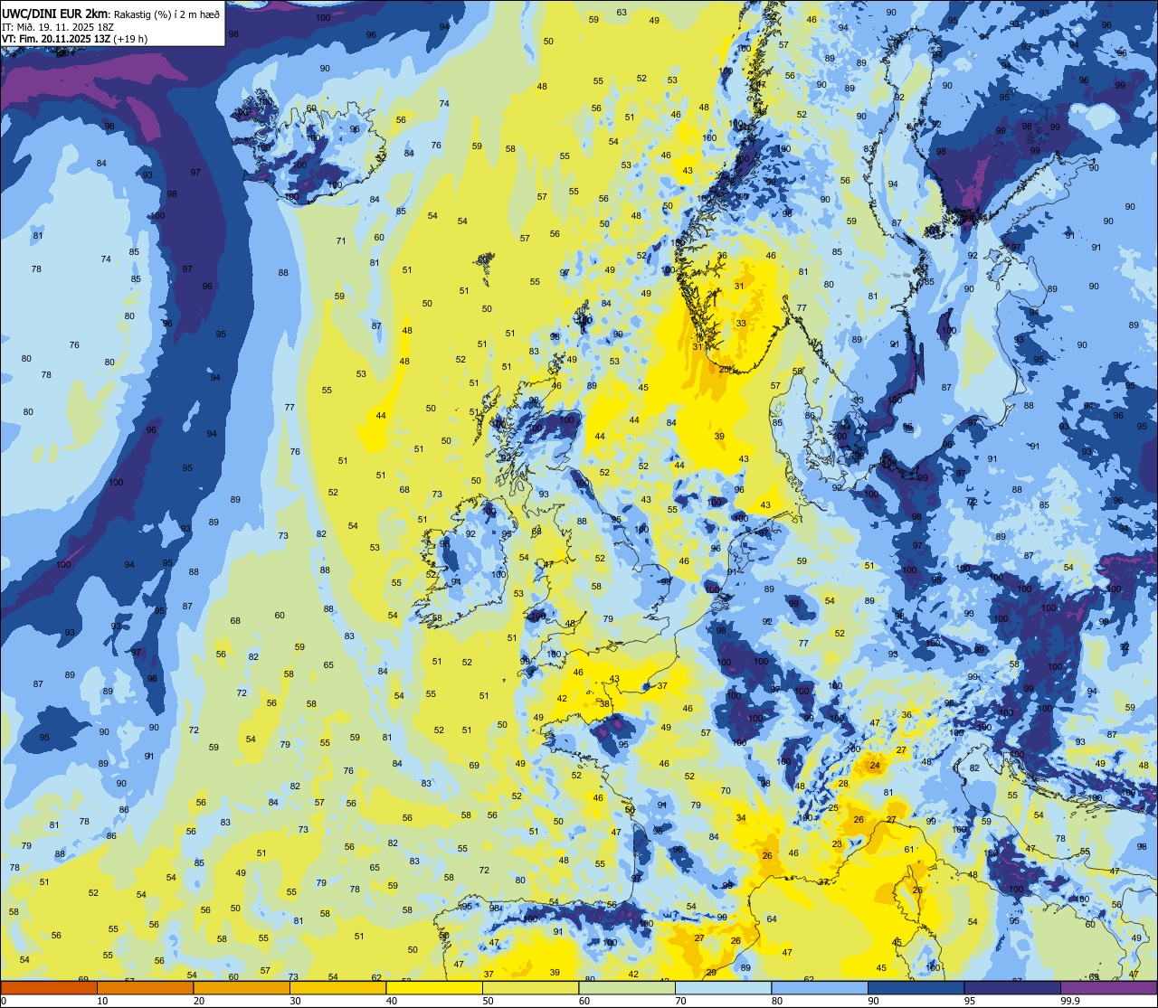Click the '23' humidity value on the map
The width and height of the screenshot is (1158, 1008).
(837, 844)
